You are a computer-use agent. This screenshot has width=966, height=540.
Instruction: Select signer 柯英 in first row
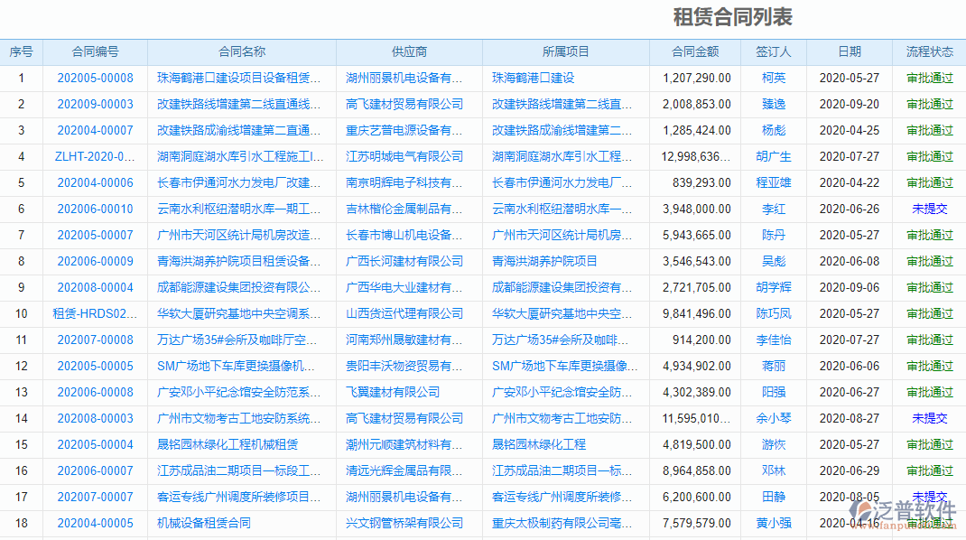coord(773,78)
